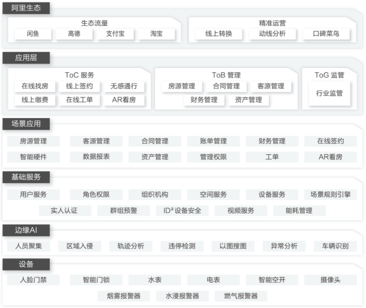Click the 角色权限 box
Image resolution: width=366 pixels, height=308 pixels.
pos(96,195)
